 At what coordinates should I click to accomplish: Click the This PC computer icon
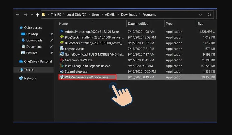point(21,70)
